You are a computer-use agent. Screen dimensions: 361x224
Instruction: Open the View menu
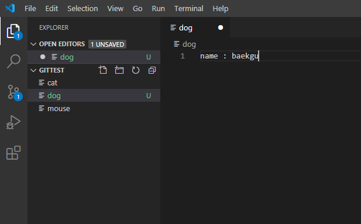(115, 9)
